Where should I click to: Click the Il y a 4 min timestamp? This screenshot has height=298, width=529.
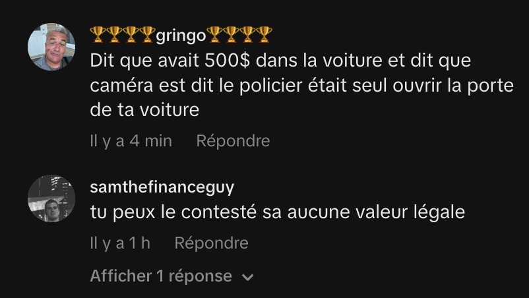131,140
